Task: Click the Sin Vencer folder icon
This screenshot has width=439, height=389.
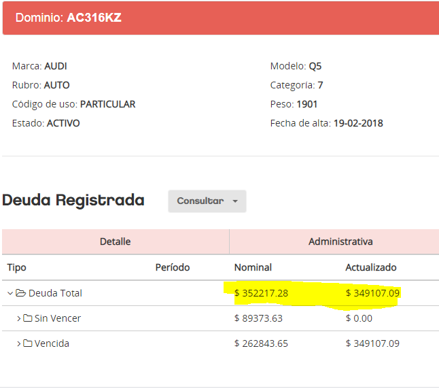Action: (27, 318)
